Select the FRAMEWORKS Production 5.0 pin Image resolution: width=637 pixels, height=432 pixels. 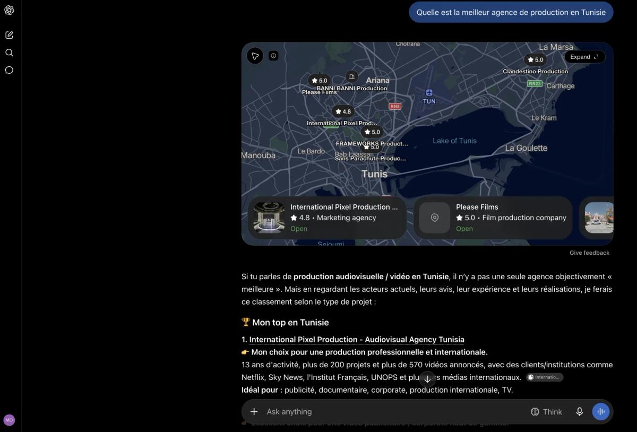[372, 132]
